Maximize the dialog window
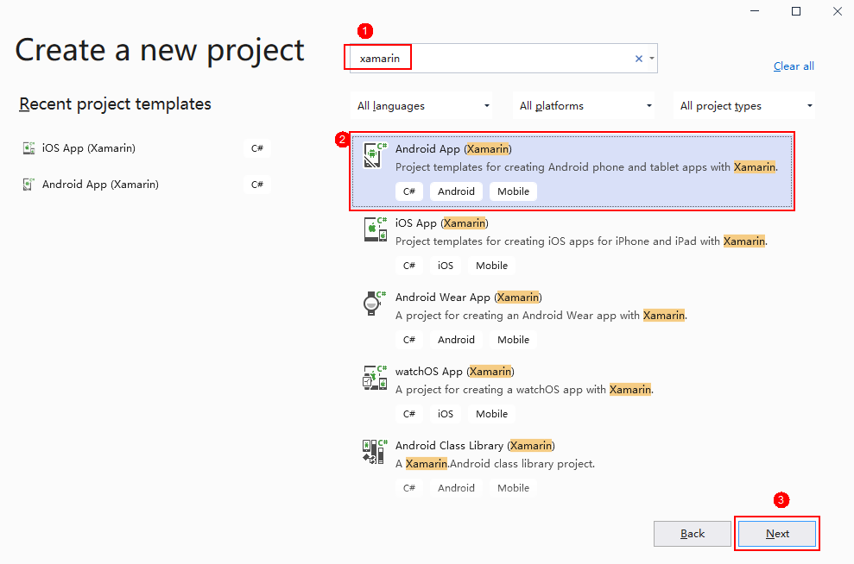This screenshot has width=854, height=564. [x=796, y=11]
